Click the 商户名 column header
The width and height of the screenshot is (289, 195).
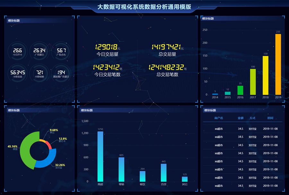click(x=219, y=118)
